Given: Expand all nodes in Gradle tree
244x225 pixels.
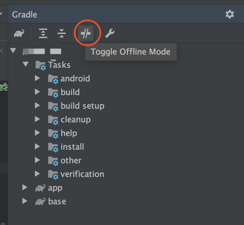Looking at the screenshot, I should click(x=43, y=33).
